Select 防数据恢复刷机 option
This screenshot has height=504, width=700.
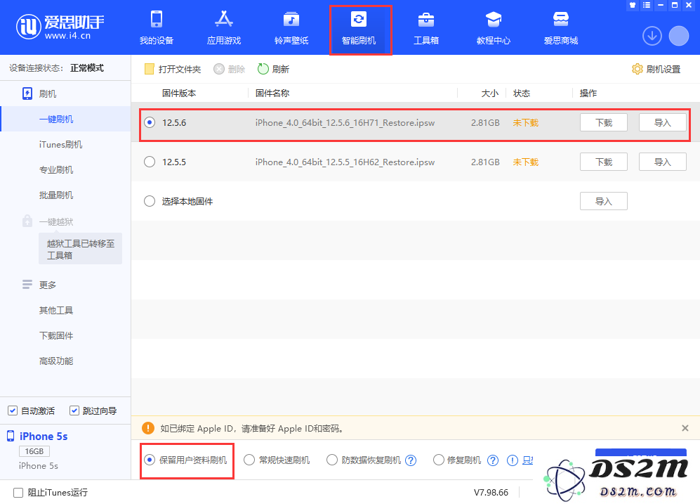tap(331, 460)
